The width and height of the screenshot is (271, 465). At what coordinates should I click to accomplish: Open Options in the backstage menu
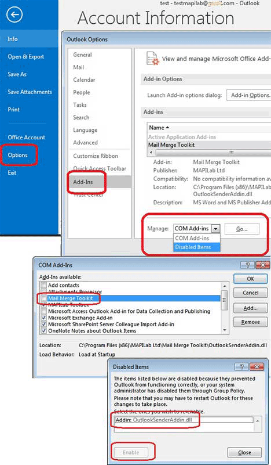tap(18, 155)
